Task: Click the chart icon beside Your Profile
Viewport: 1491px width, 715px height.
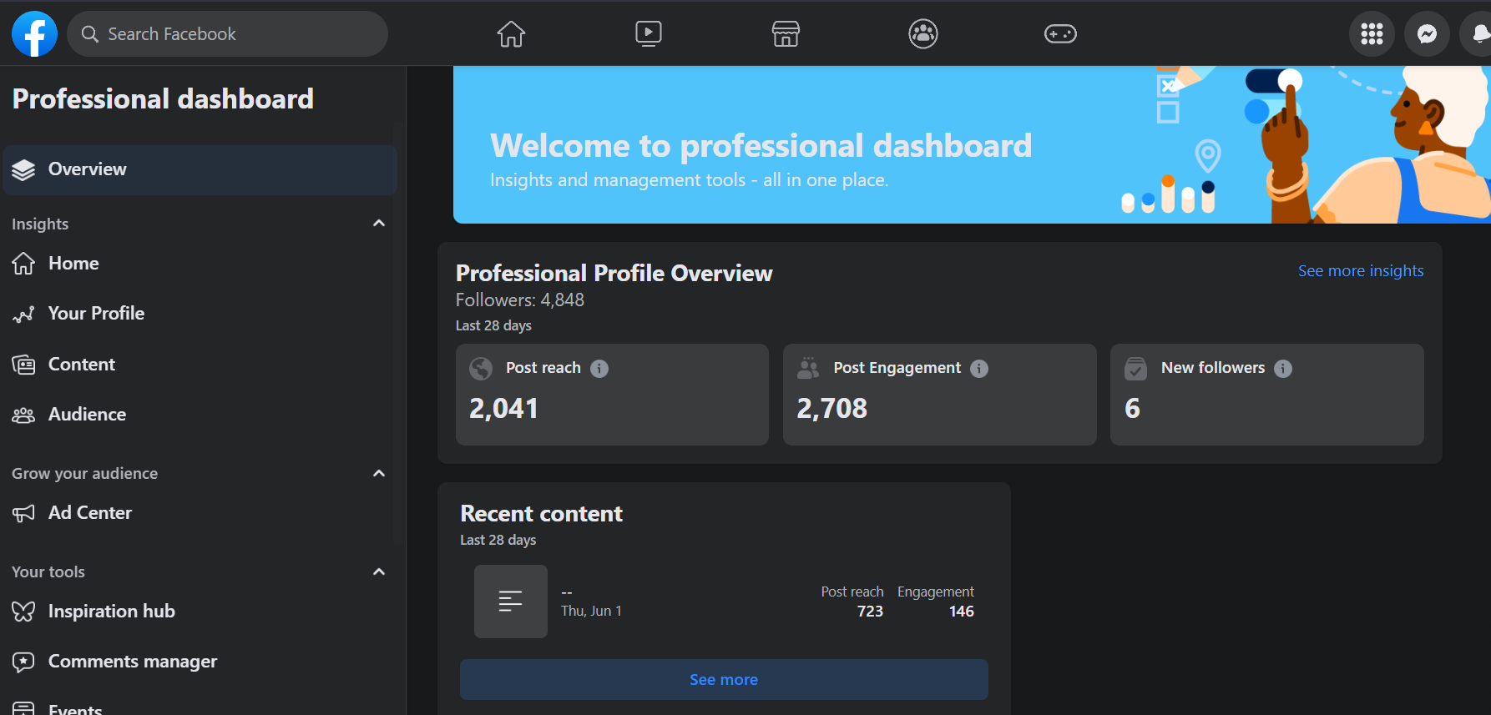Action: click(x=23, y=314)
